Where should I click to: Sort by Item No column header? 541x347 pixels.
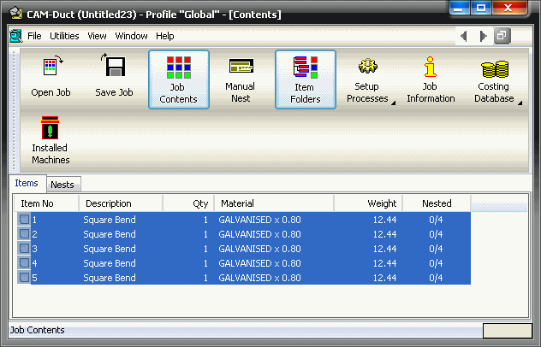pos(46,203)
